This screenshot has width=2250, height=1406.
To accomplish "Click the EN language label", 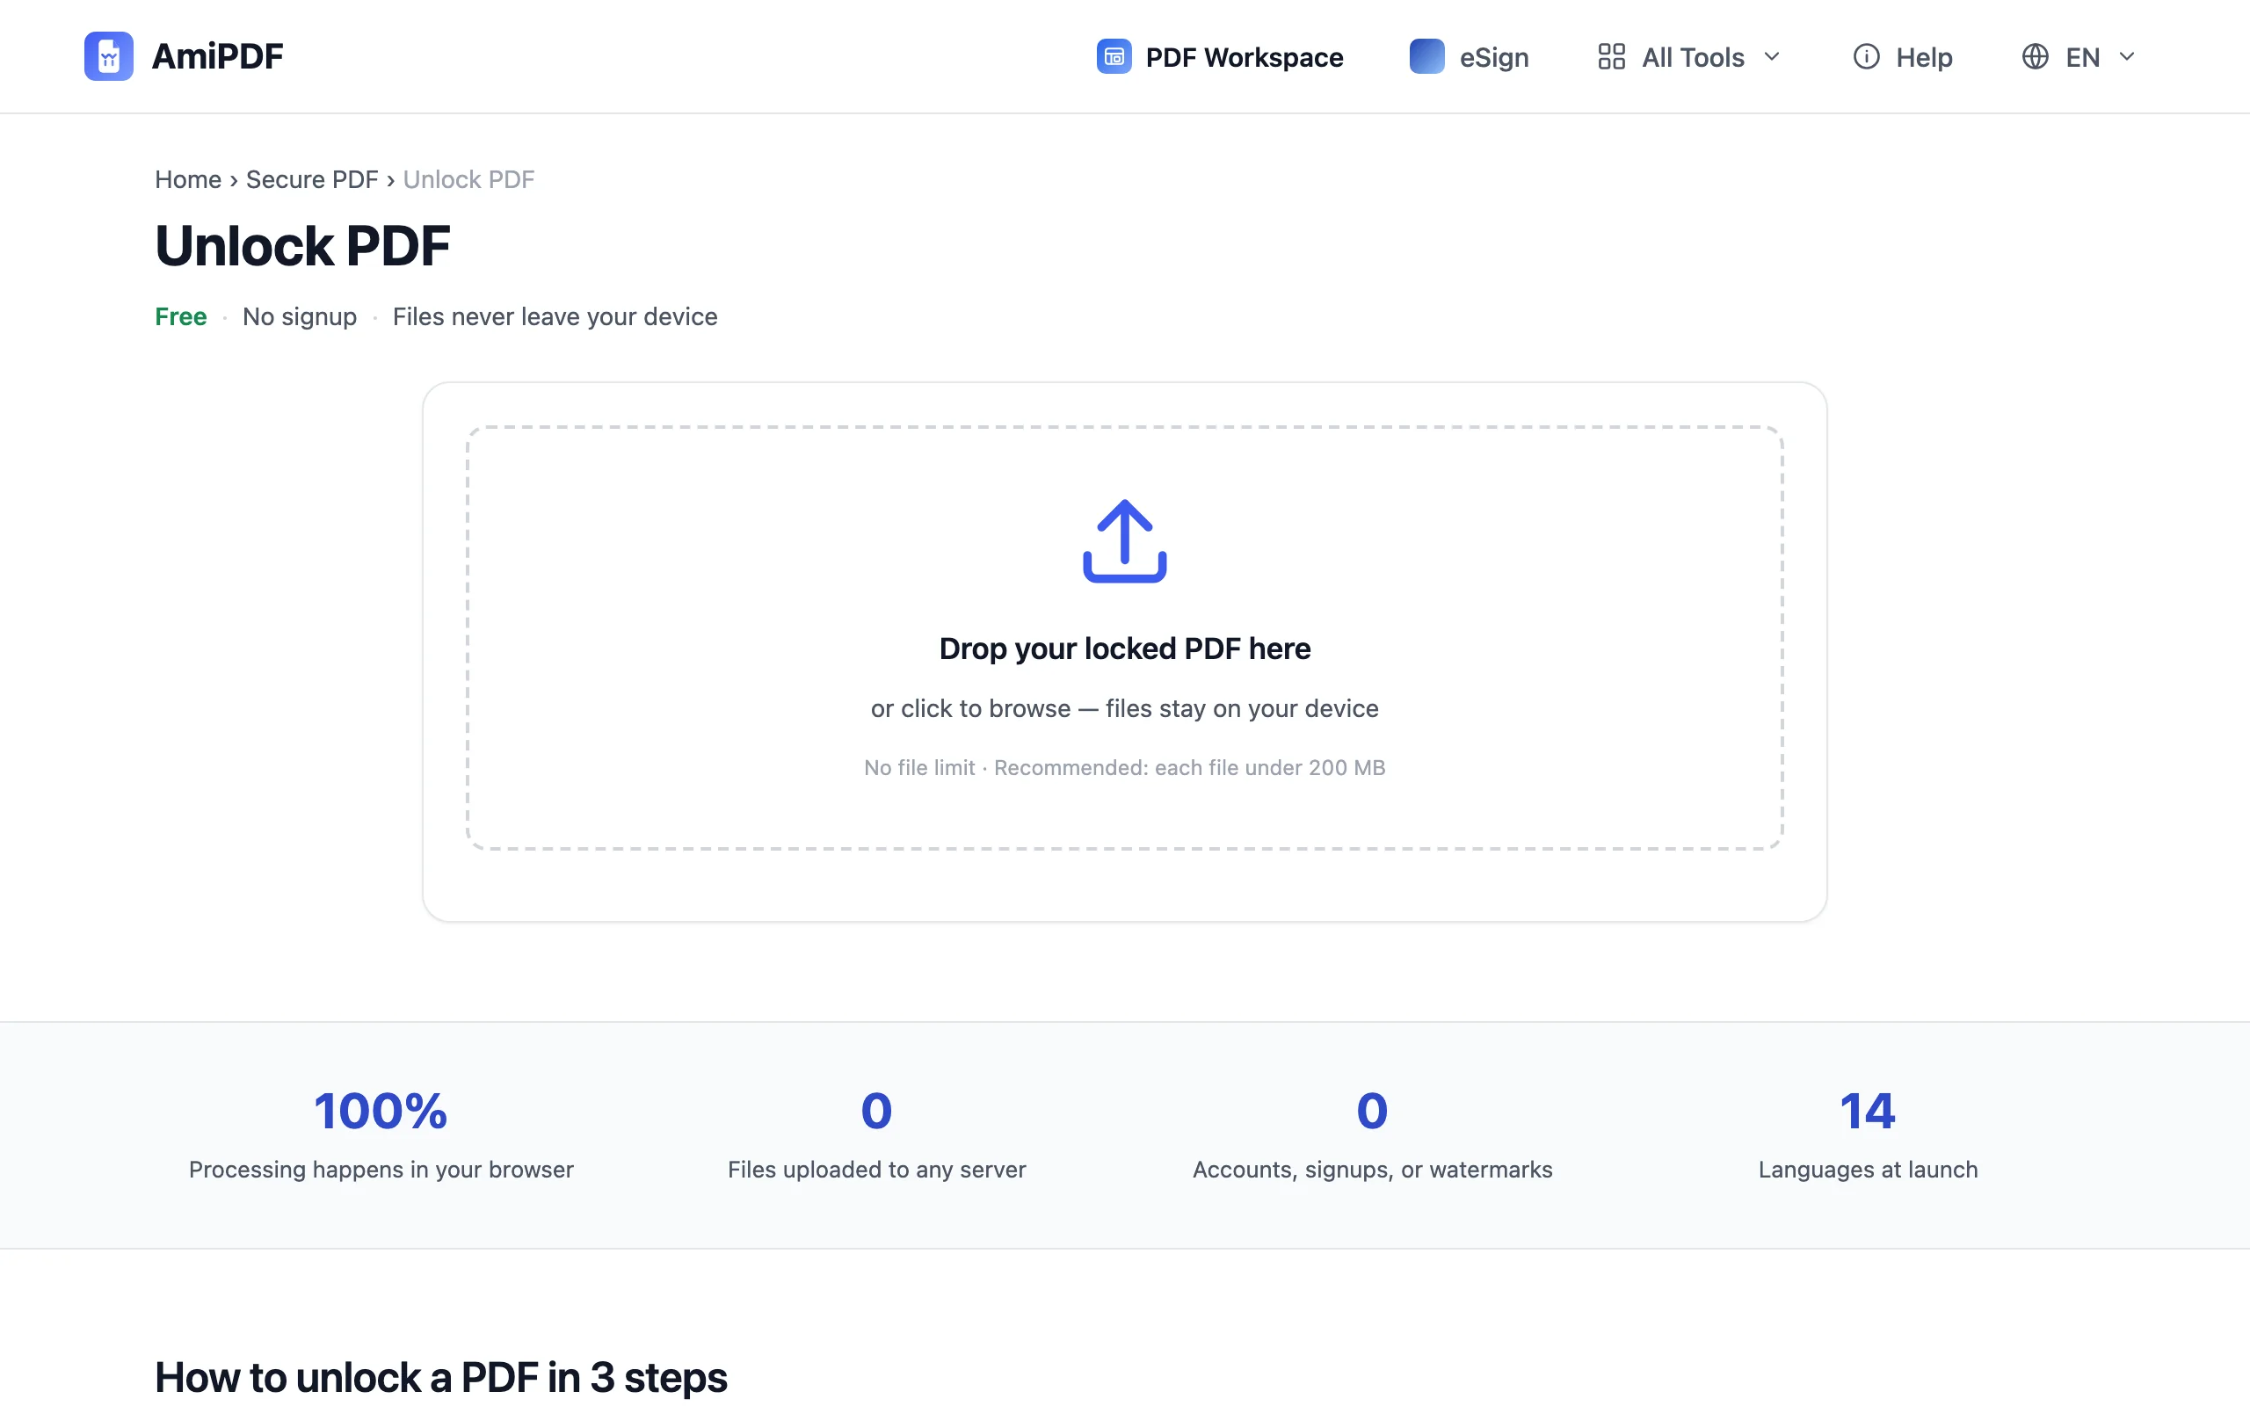I will coord(2083,58).
